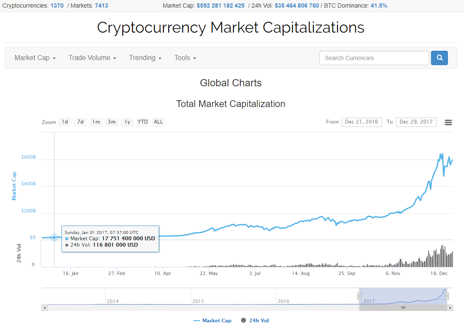
Task: Open the Trending dropdown menu
Action: (145, 58)
